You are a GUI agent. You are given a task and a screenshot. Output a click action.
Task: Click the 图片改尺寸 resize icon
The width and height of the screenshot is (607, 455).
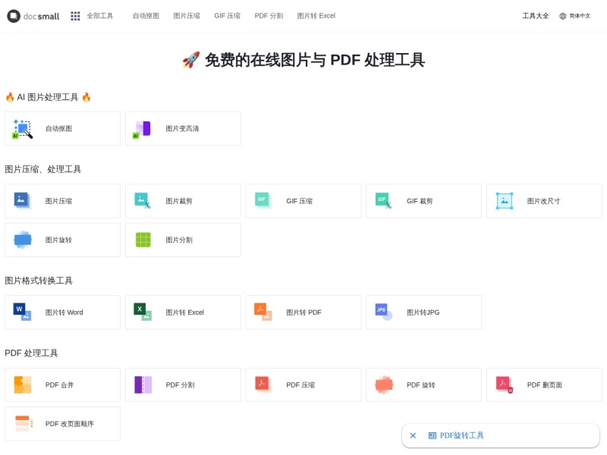pyautogui.click(x=505, y=201)
